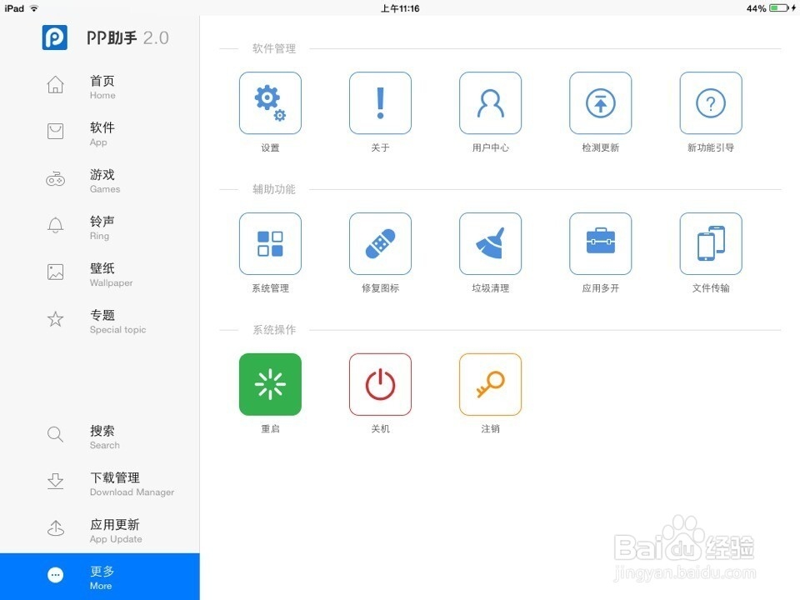The image size is (800, 600).
Task: Open the 设置 settings gear icon
Action: (x=270, y=103)
